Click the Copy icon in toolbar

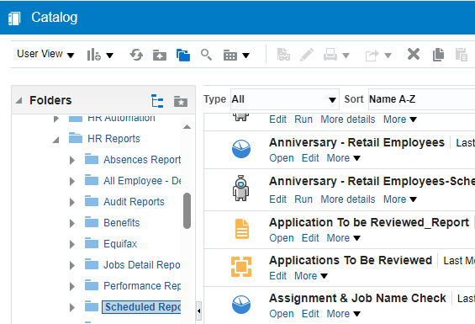tap(438, 55)
